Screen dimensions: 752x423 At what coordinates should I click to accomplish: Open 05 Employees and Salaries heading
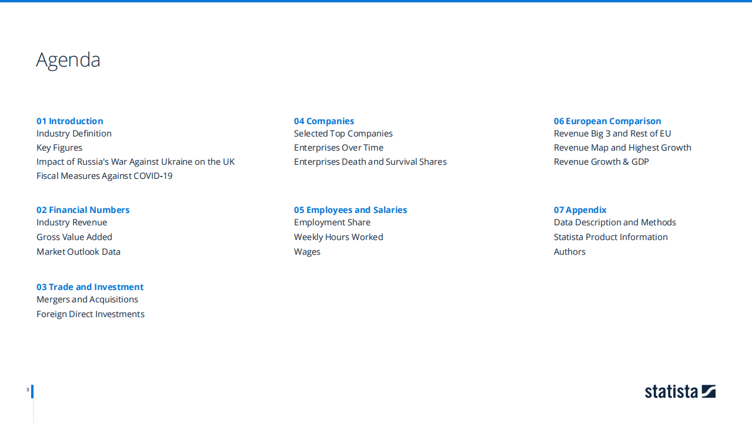pos(350,210)
